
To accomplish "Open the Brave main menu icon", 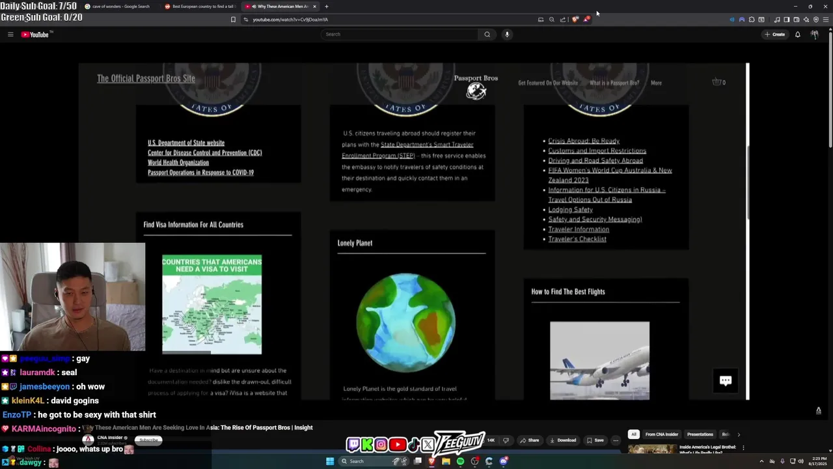I will coord(825,20).
